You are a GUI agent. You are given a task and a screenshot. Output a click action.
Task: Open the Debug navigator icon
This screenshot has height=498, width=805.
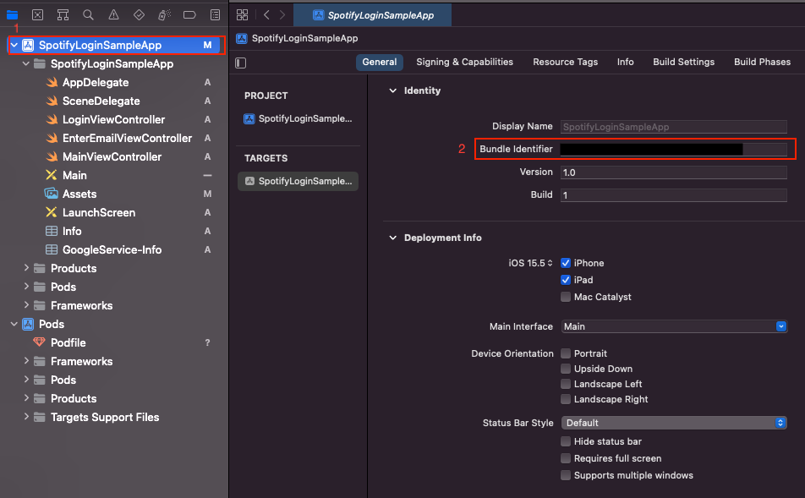click(x=164, y=15)
